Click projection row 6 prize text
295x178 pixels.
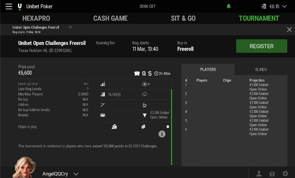point(259,132)
